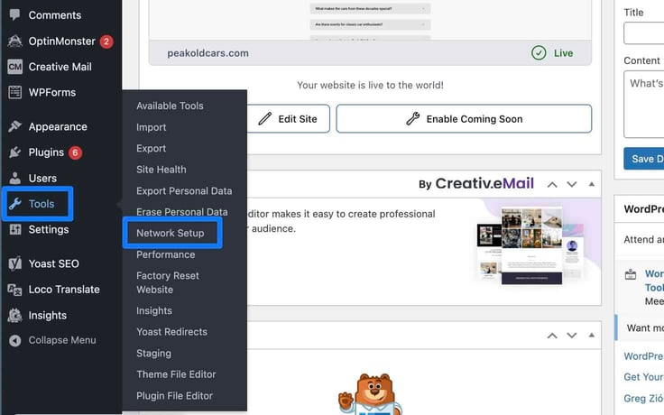Screen dimensions: 664x415
Task: Click the Tools wrench icon
Action: (14, 204)
